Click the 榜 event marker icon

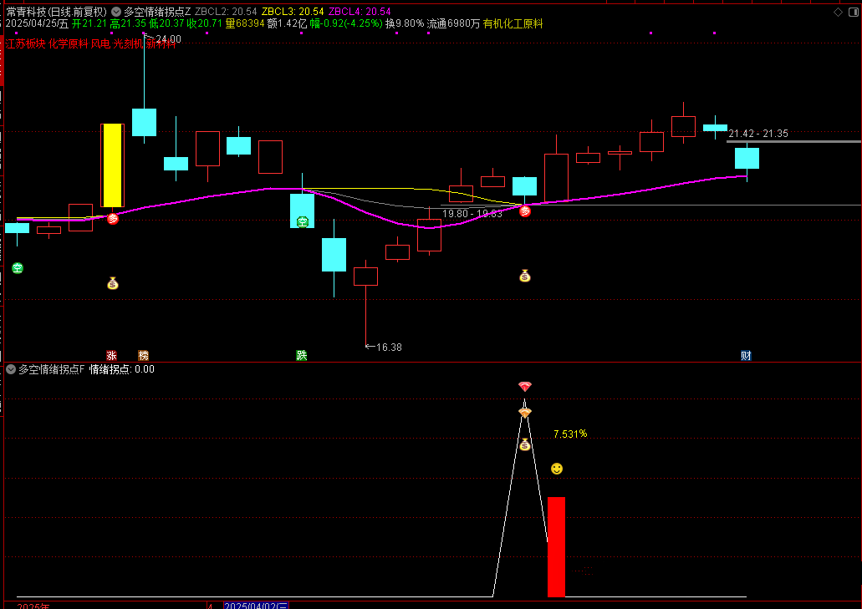[x=143, y=355]
